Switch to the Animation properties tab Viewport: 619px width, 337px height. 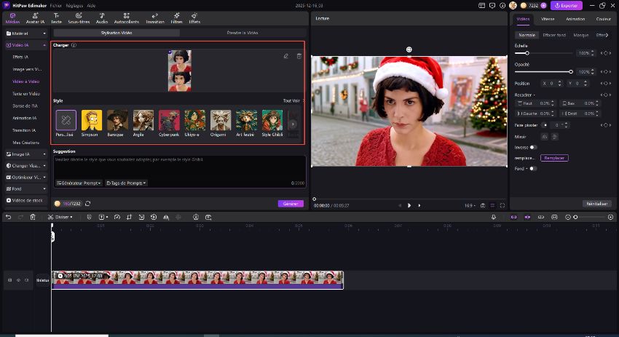pos(575,19)
